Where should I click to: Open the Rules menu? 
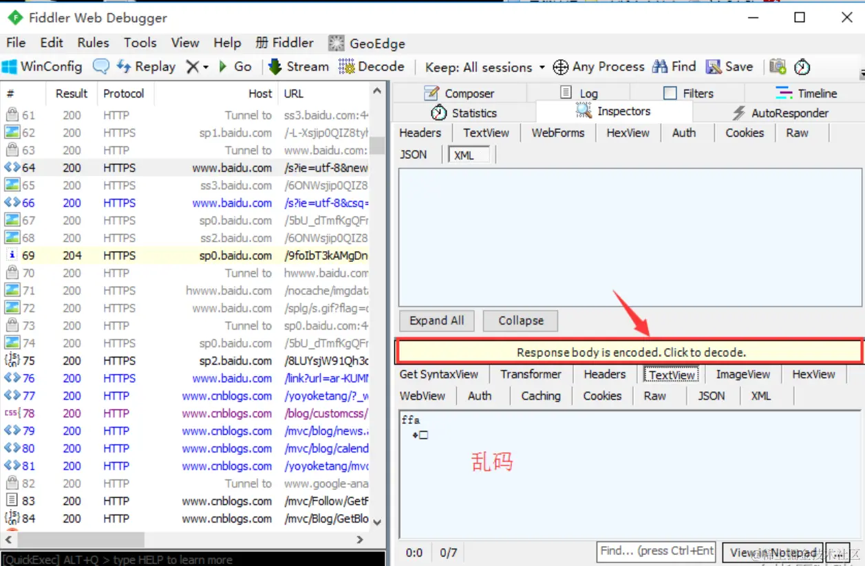[94, 43]
